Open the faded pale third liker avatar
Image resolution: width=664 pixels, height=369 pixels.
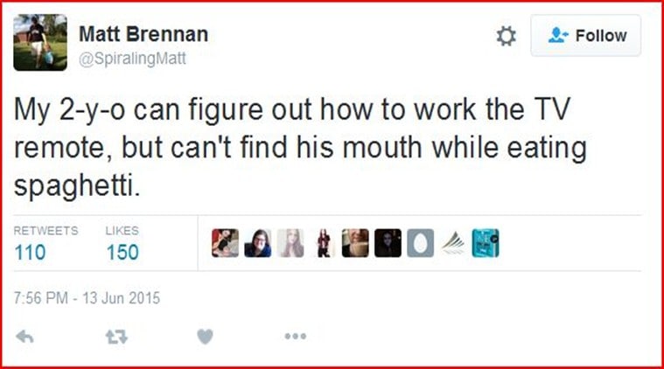pos(290,243)
